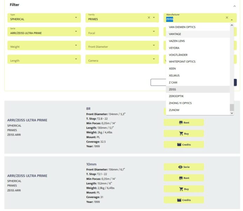This screenshot has height=211, width=243.
Task: Click the dropdown list scroll down arrow
Action: (232, 113)
